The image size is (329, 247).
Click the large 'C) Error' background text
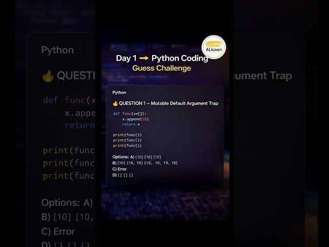point(58,232)
